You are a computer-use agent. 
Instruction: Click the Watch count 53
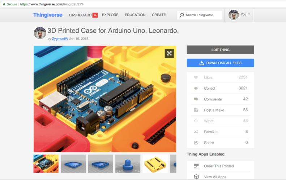pyautogui.click(x=246, y=121)
